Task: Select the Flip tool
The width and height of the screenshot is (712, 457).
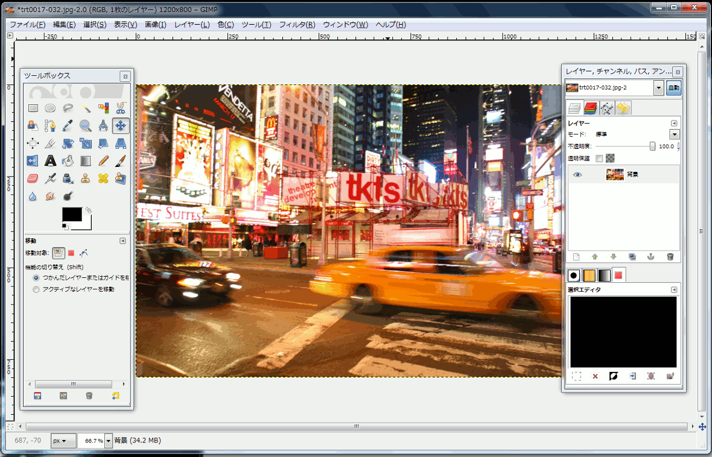Action: [x=33, y=160]
